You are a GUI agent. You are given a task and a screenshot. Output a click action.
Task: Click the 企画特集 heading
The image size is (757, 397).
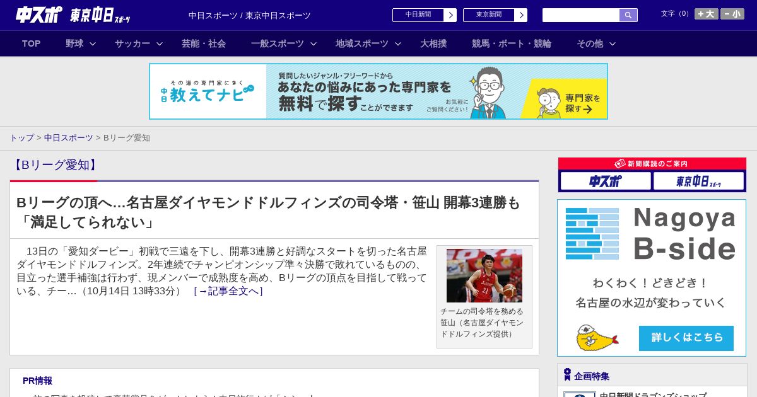coord(592,376)
